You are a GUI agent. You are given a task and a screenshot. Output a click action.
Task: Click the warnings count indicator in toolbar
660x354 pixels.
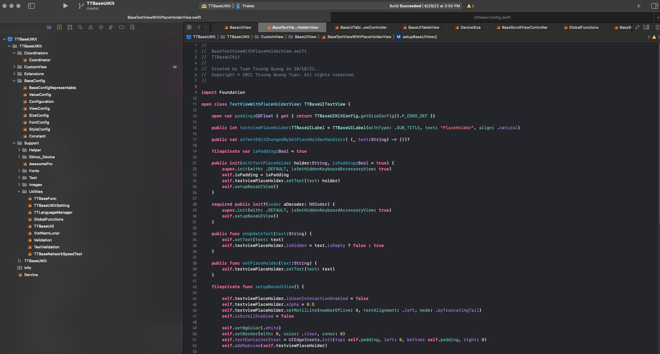(470, 6)
